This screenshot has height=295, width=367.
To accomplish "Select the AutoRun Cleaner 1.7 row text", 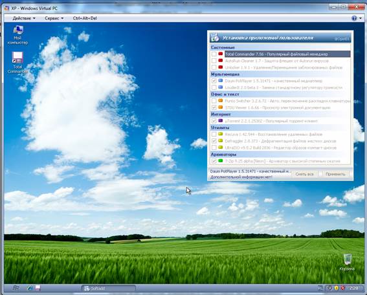I will point(277,61).
